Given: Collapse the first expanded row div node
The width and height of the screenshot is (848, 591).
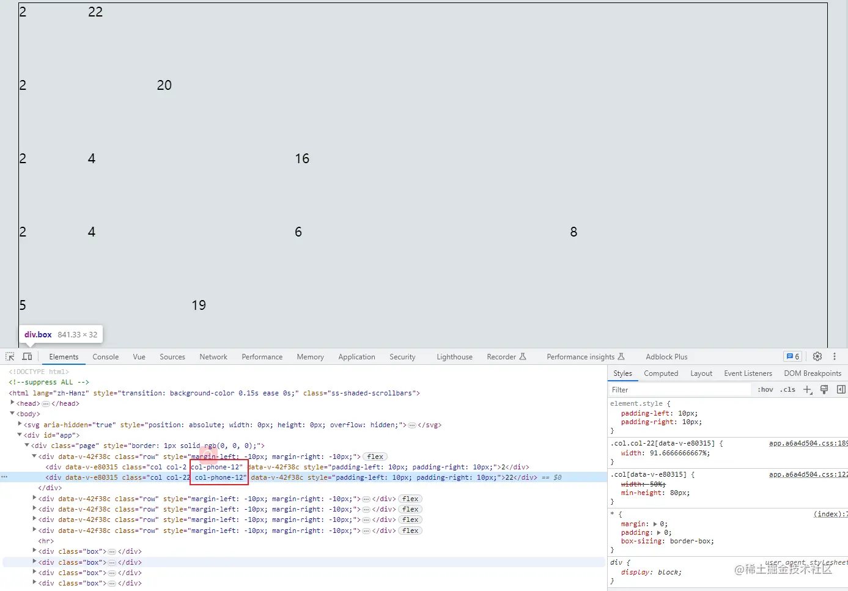Looking at the screenshot, I should click(x=34, y=456).
